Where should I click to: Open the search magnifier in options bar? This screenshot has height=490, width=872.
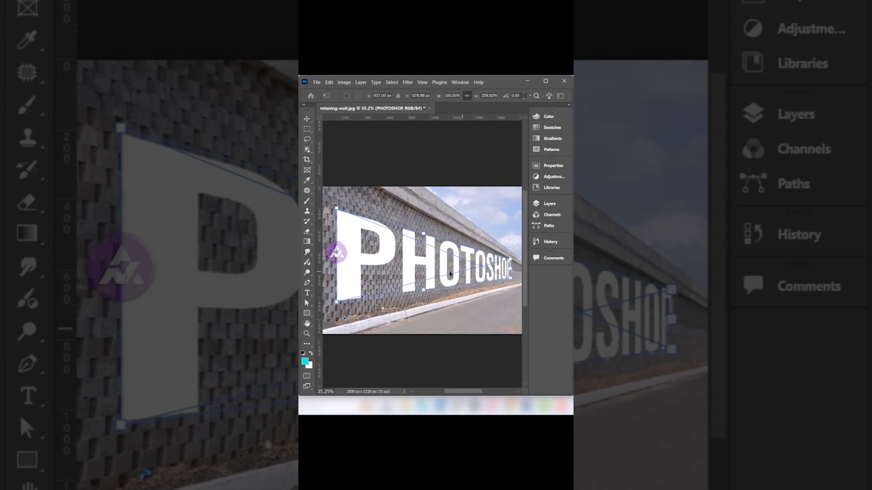537,96
